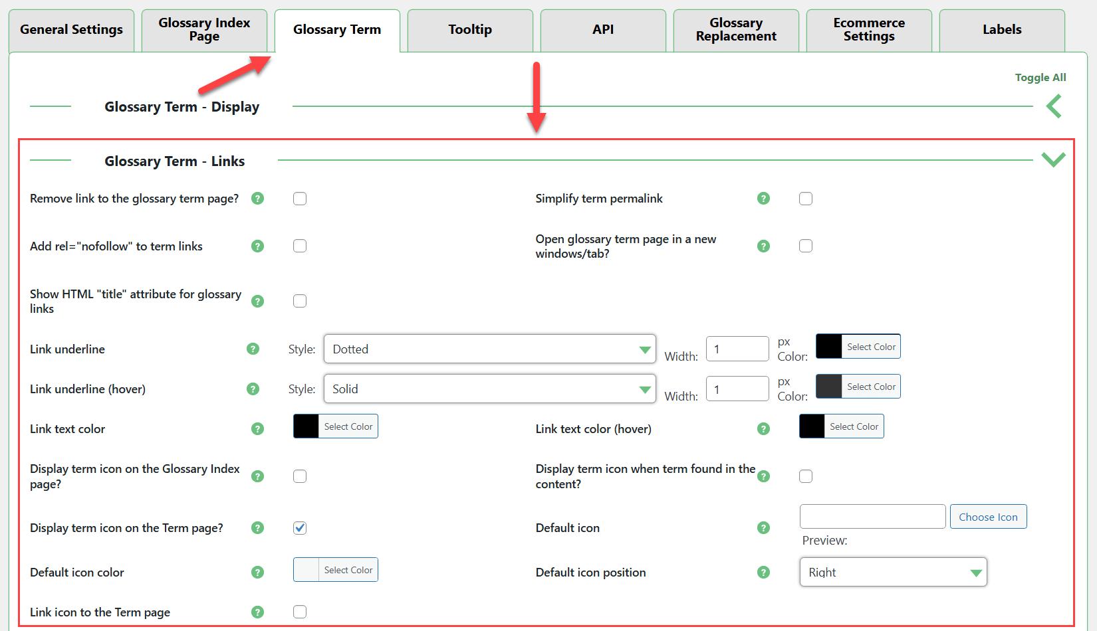
Task: Uncheck Display term icon on the Term page
Action: tap(300, 528)
